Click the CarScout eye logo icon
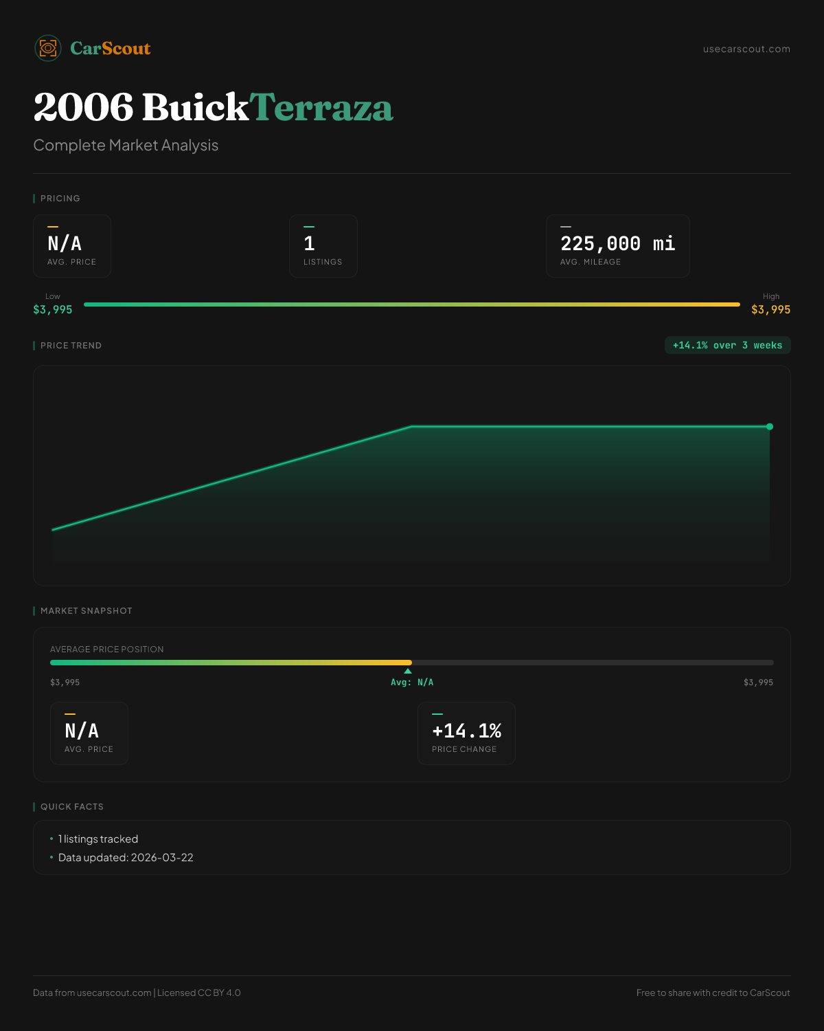 pos(48,48)
